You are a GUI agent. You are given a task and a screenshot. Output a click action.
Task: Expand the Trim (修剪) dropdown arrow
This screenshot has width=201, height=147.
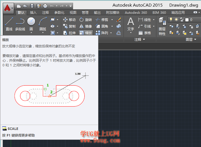pyautogui.click(x=112, y=20)
